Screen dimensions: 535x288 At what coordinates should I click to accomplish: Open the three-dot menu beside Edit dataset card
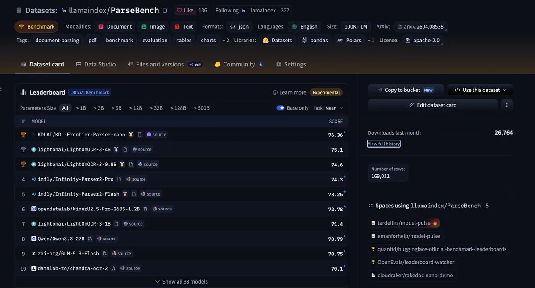click(x=507, y=105)
